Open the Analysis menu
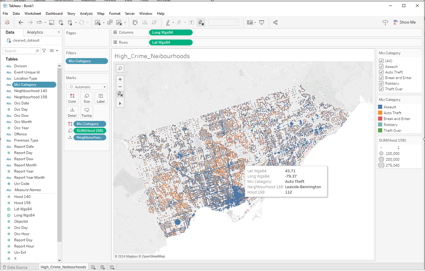 click(x=86, y=14)
